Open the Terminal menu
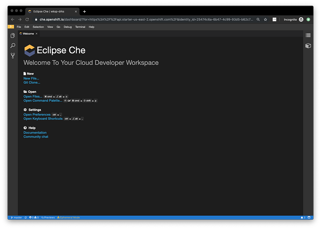The width and height of the screenshot is (321, 229). 80,27
